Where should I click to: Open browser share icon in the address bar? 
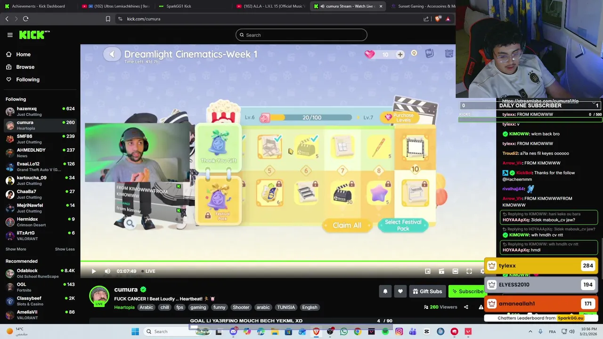coord(426,19)
